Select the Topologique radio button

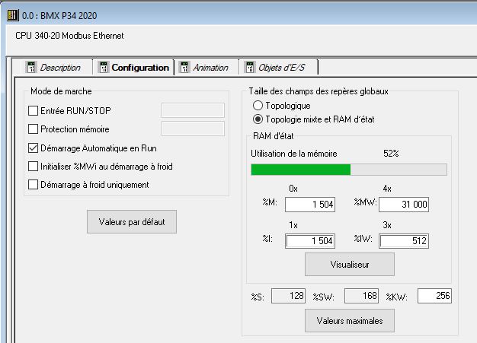coord(258,105)
